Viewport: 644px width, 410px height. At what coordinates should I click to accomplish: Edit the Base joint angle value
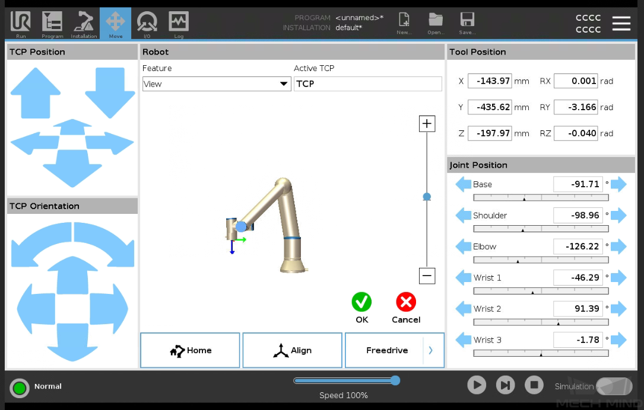click(578, 184)
